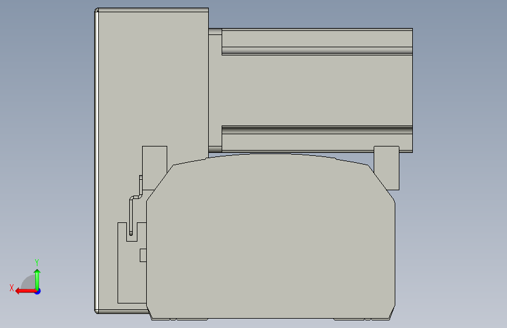Select the grooved rail block at upper right
This screenshot has width=507, height=328.
click(x=317, y=90)
